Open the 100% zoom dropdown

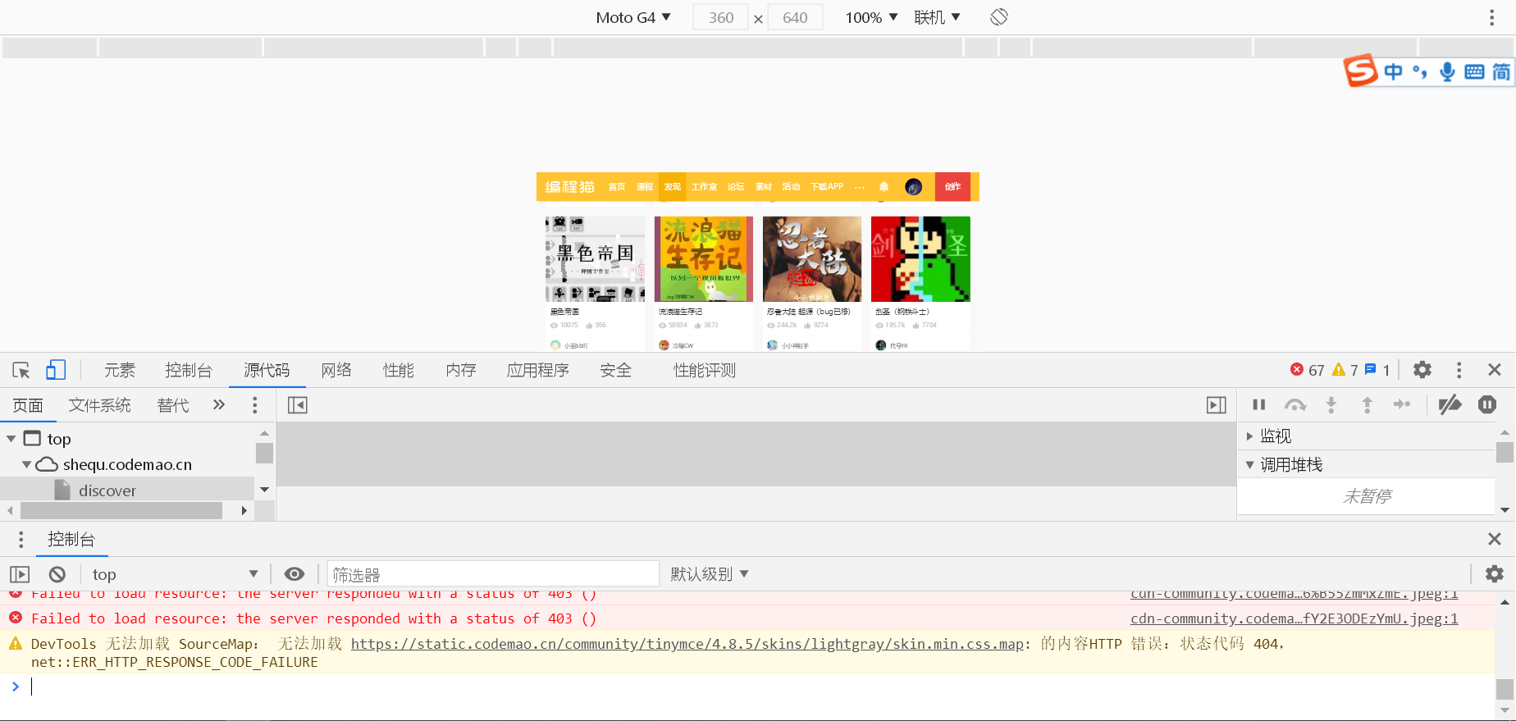872,17
